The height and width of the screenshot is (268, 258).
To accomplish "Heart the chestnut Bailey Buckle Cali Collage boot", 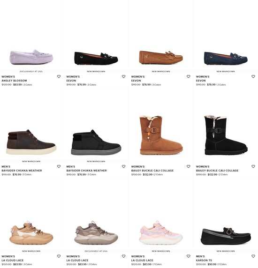I will tap(189, 166).
